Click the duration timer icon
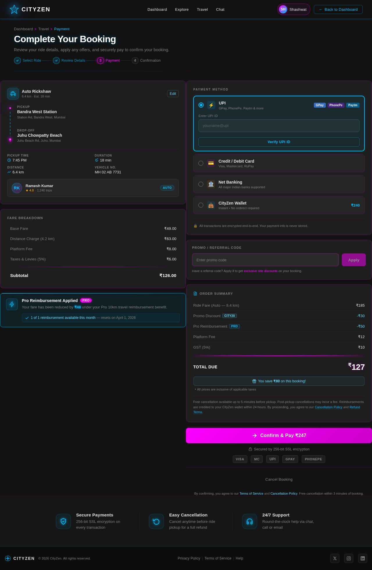Screen dimensions: 372x570 tap(96, 160)
